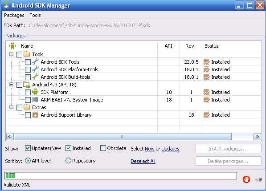The width and height of the screenshot is (266, 191).
Task: Click the Install packages button
Action: click(228, 149)
